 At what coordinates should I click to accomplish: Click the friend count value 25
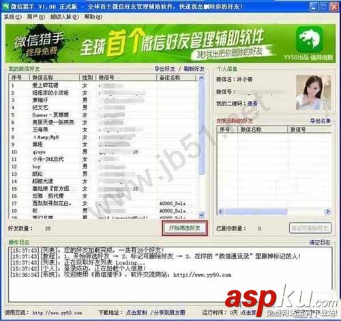pos(48,228)
